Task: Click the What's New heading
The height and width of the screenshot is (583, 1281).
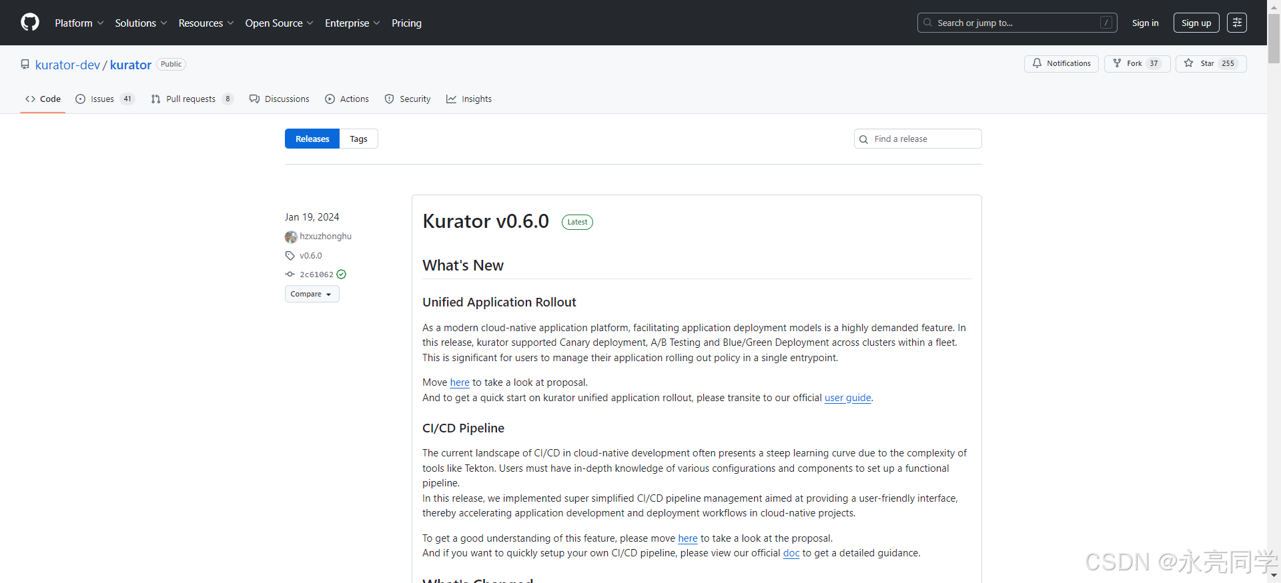Action: pos(463,265)
